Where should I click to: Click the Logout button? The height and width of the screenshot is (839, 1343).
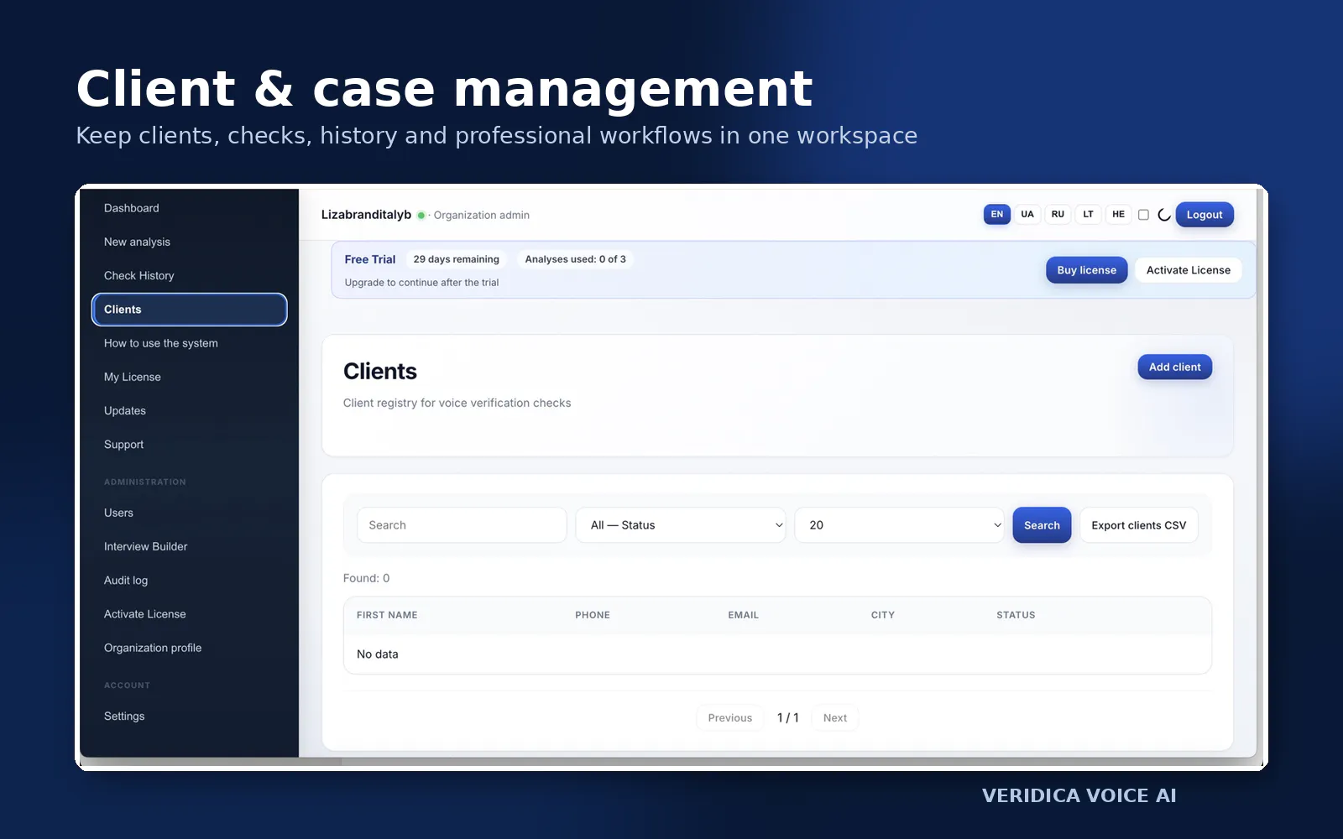(1205, 215)
